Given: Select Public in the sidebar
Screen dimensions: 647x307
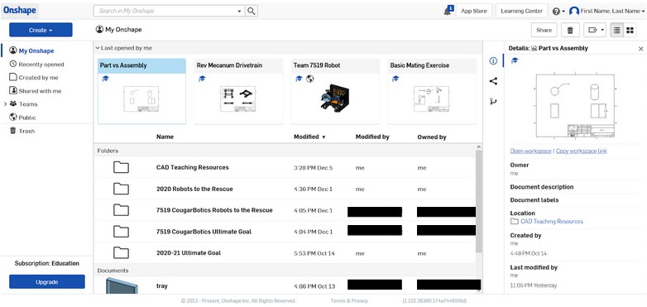Looking at the screenshot, I should (22, 118).
